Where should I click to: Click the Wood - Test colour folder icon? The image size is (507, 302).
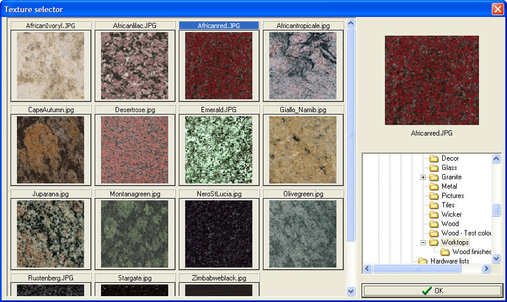433,233
